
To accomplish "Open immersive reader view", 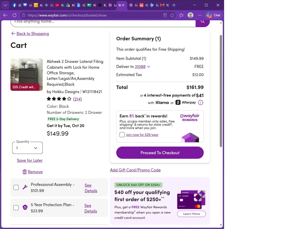I will point(165,15).
